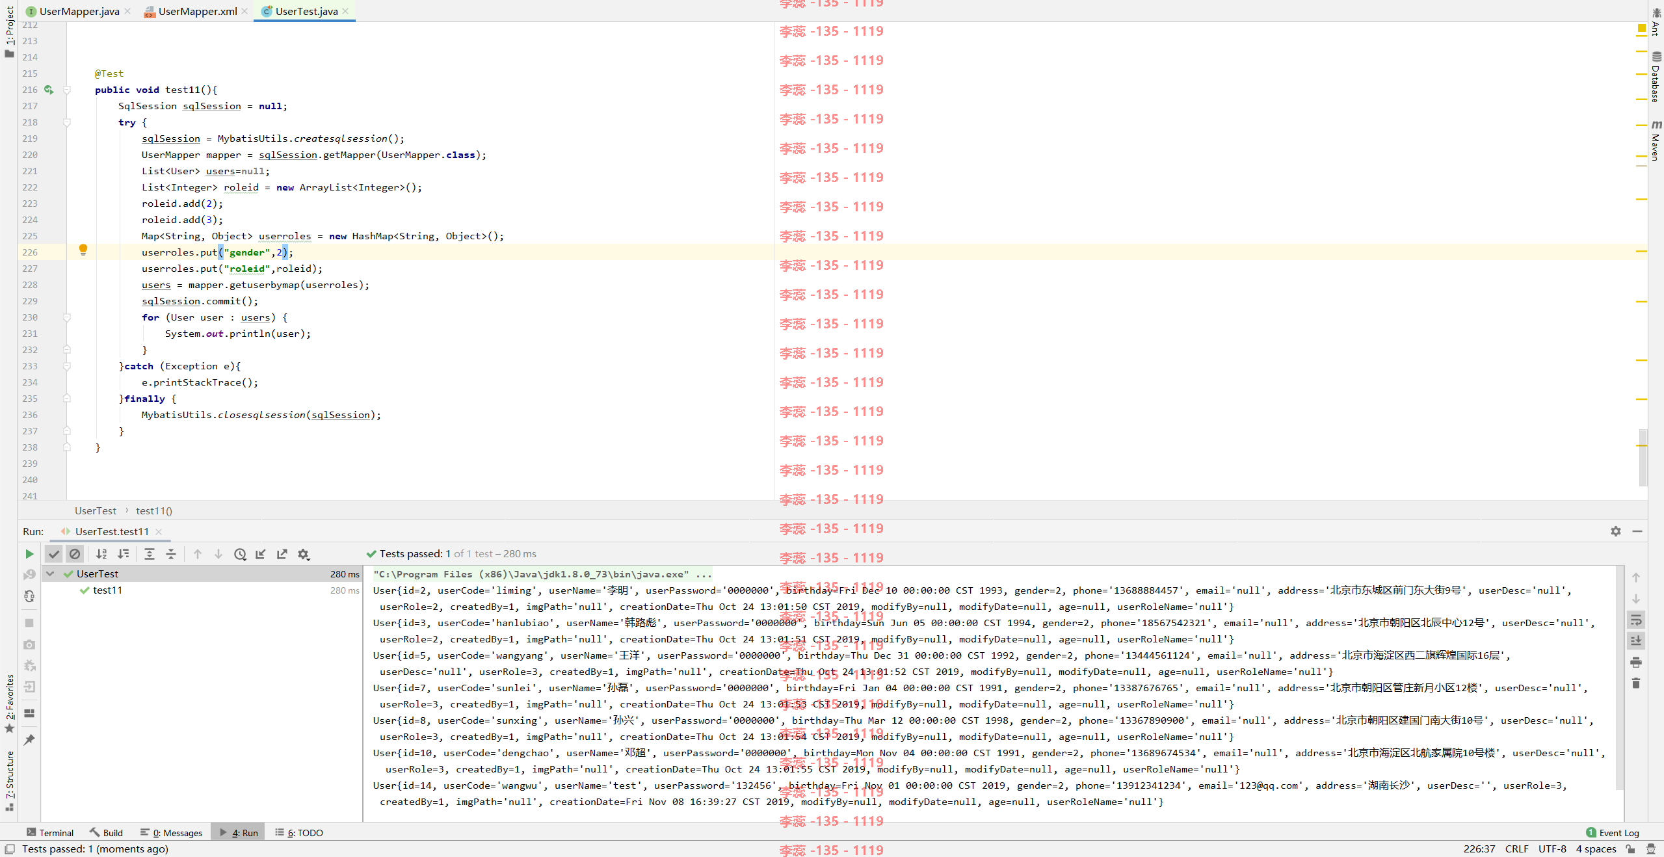The height and width of the screenshot is (857, 1664).
Task: Close the UserTest.java tab
Action: coord(346,11)
